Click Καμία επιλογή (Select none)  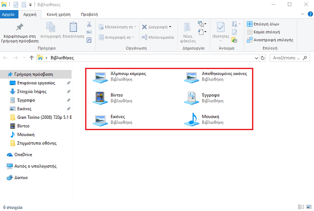click(263, 32)
